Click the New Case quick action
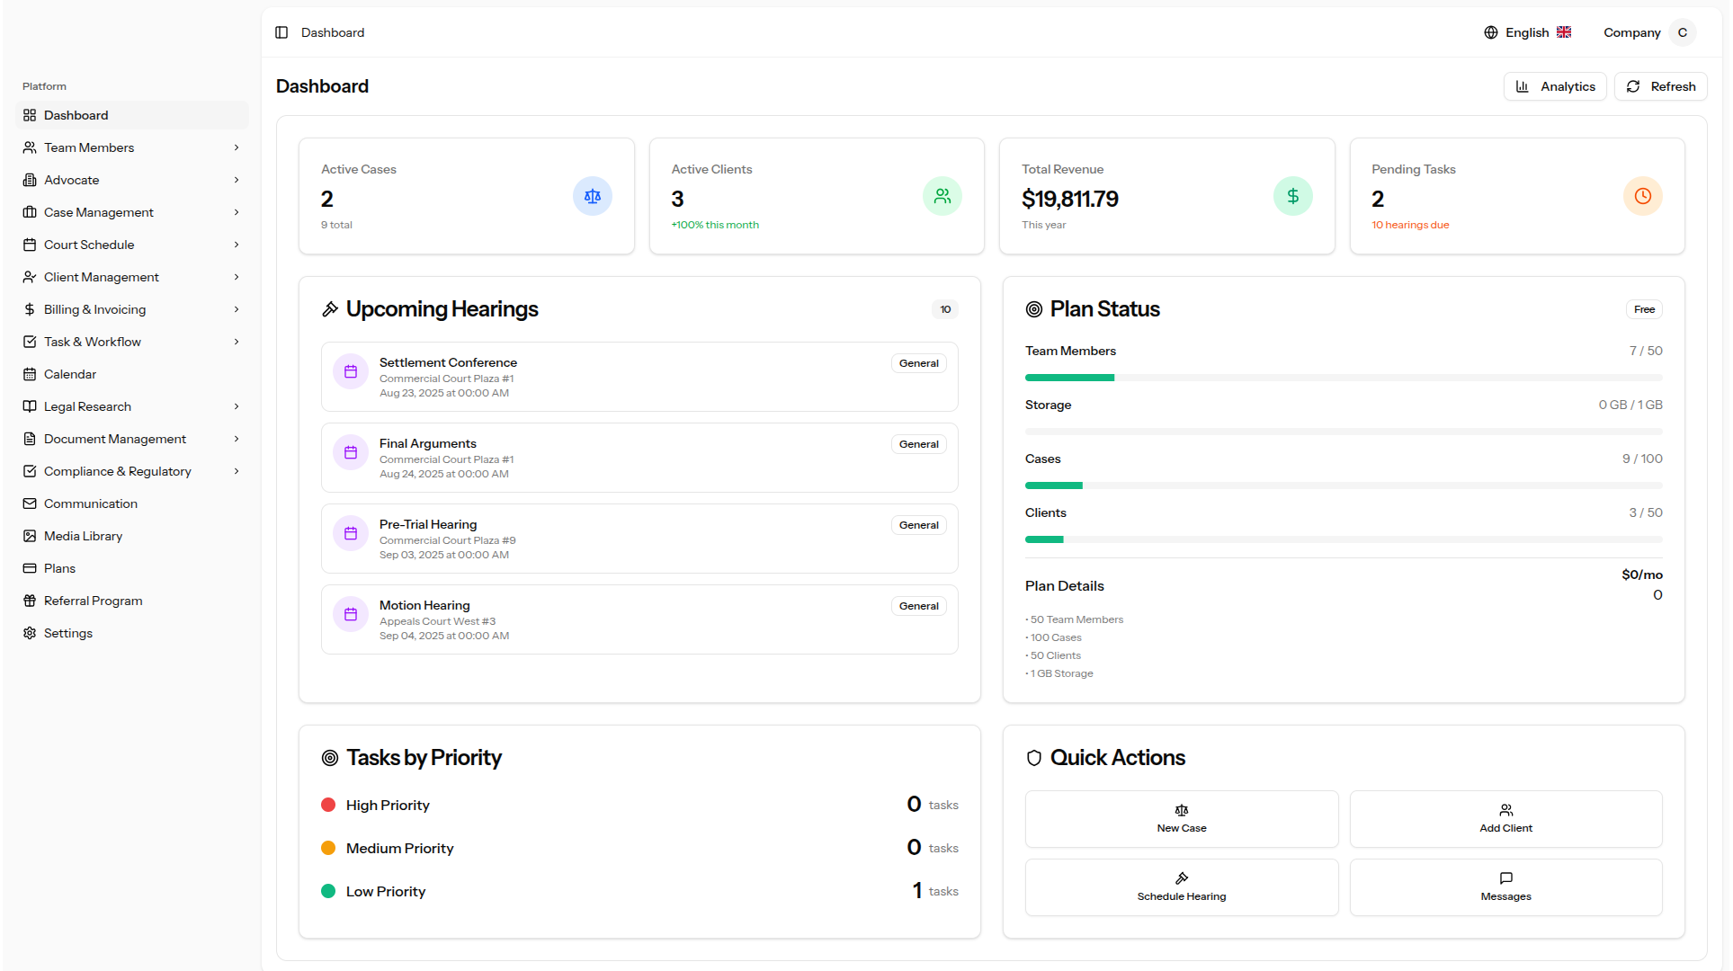The width and height of the screenshot is (1733, 971). point(1181,818)
